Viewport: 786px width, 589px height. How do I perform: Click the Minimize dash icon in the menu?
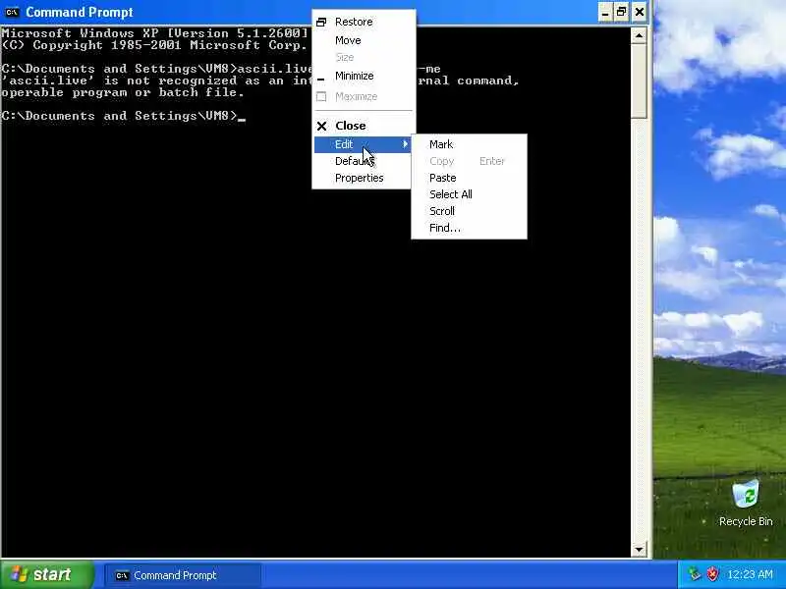click(x=321, y=80)
